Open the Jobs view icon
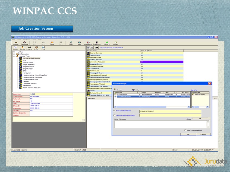 pyautogui.click(x=79, y=43)
